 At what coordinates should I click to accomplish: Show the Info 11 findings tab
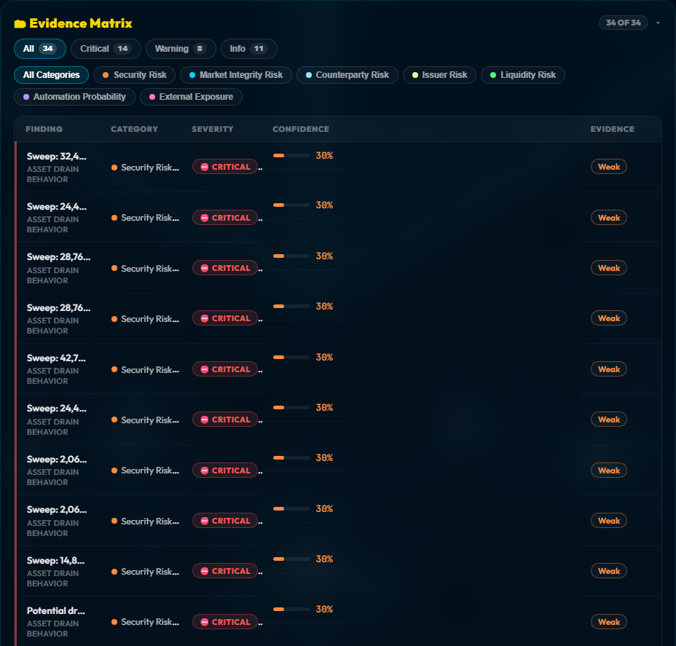click(x=248, y=49)
